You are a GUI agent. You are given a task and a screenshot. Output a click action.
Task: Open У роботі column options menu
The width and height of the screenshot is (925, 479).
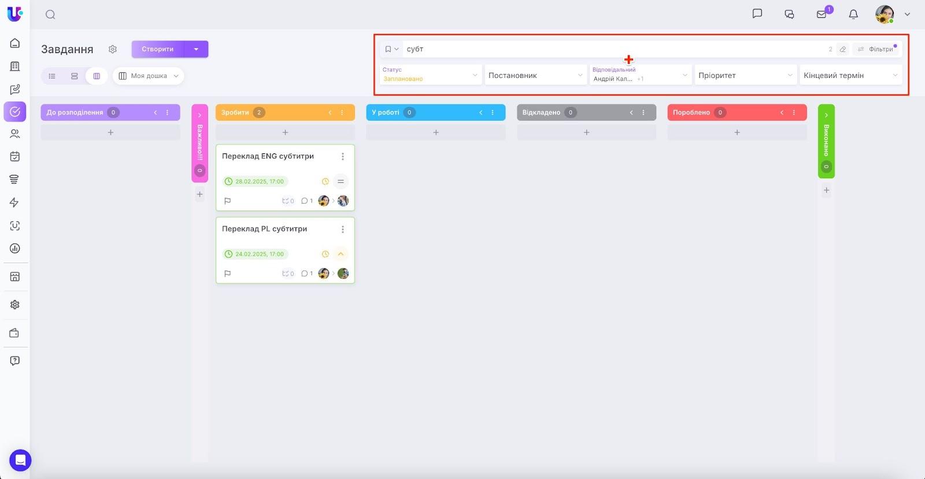[x=493, y=113]
